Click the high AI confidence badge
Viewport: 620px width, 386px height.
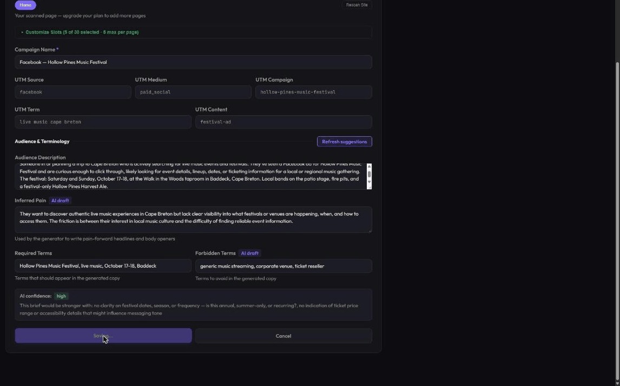tap(61, 296)
